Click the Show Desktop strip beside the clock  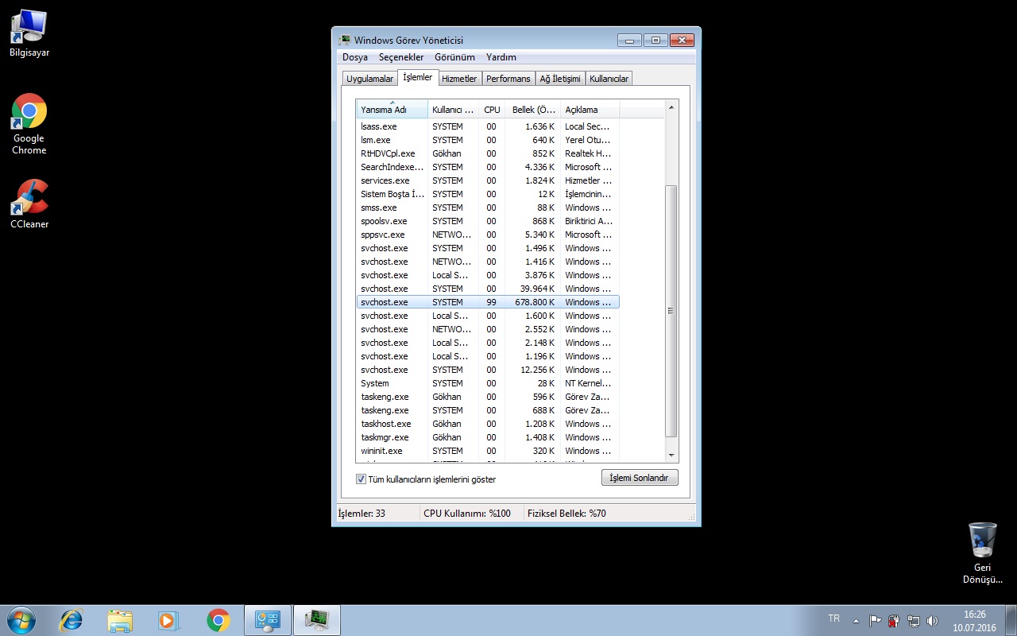[1011, 620]
